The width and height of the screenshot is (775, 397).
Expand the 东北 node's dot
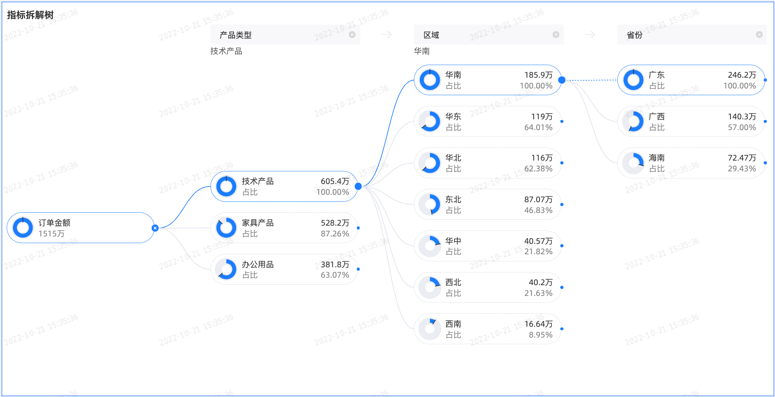562,204
